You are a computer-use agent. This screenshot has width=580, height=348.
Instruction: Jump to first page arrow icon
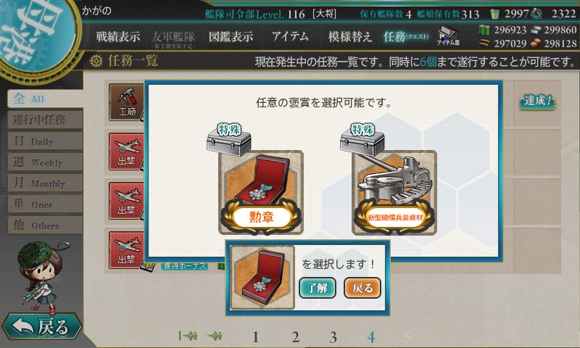188,336
